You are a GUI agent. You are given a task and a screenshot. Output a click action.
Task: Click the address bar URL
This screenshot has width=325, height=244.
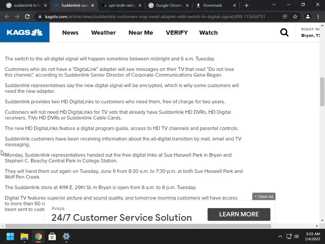click(x=155, y=17)
